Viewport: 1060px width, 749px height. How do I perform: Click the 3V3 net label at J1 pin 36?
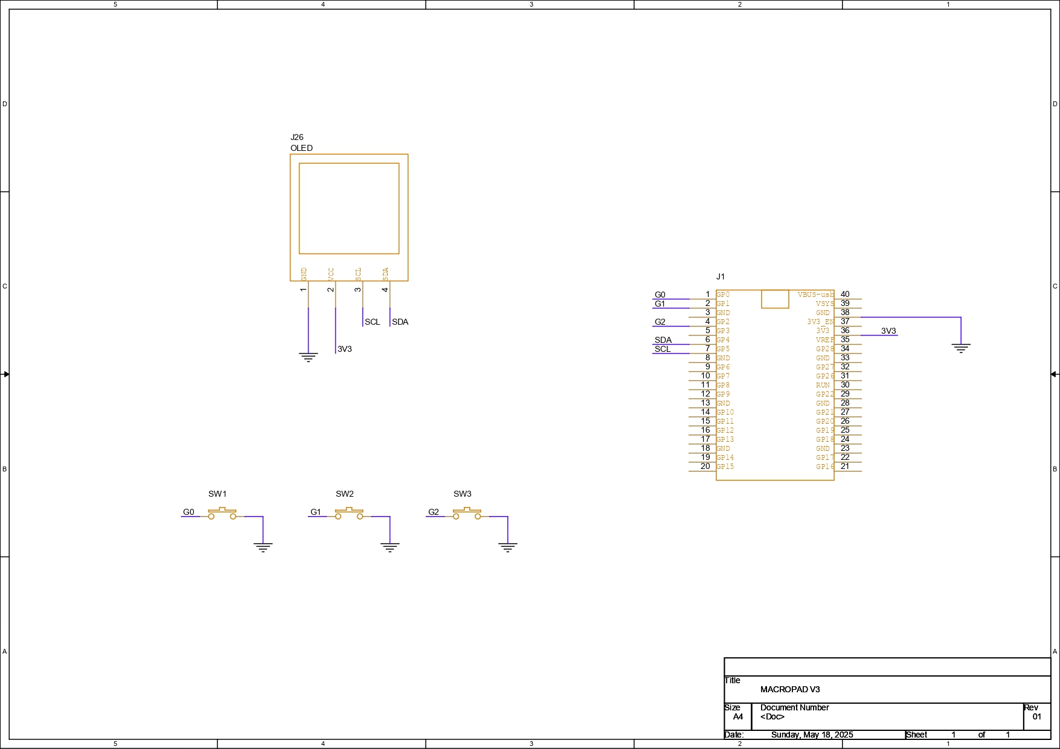pos(888,331)
